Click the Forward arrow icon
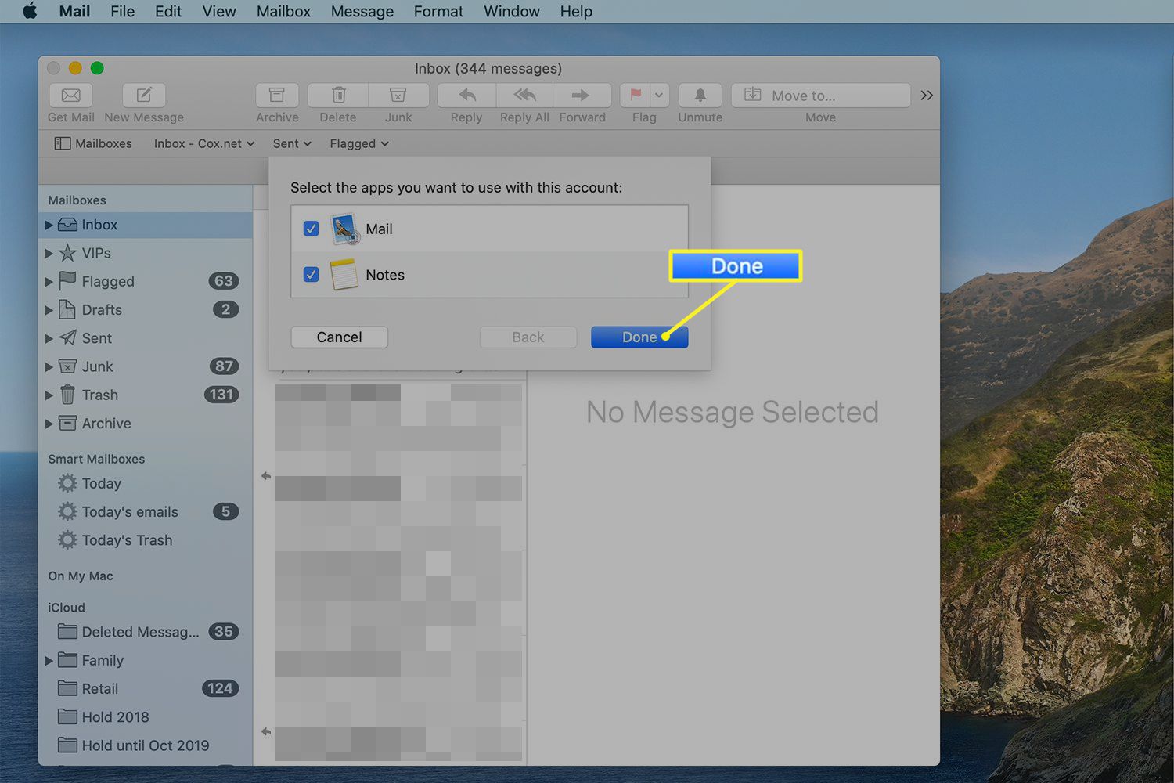Image resolution: width=1174 pixels, height=783 pixels. (x=582, y=96)
